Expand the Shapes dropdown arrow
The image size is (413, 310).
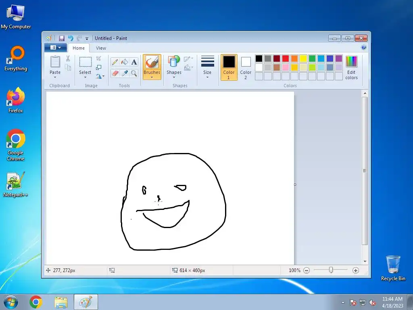tap(174, 77)
